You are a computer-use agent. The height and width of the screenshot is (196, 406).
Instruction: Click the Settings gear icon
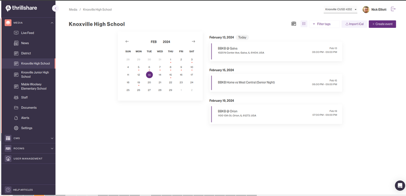tap(16, 128)
